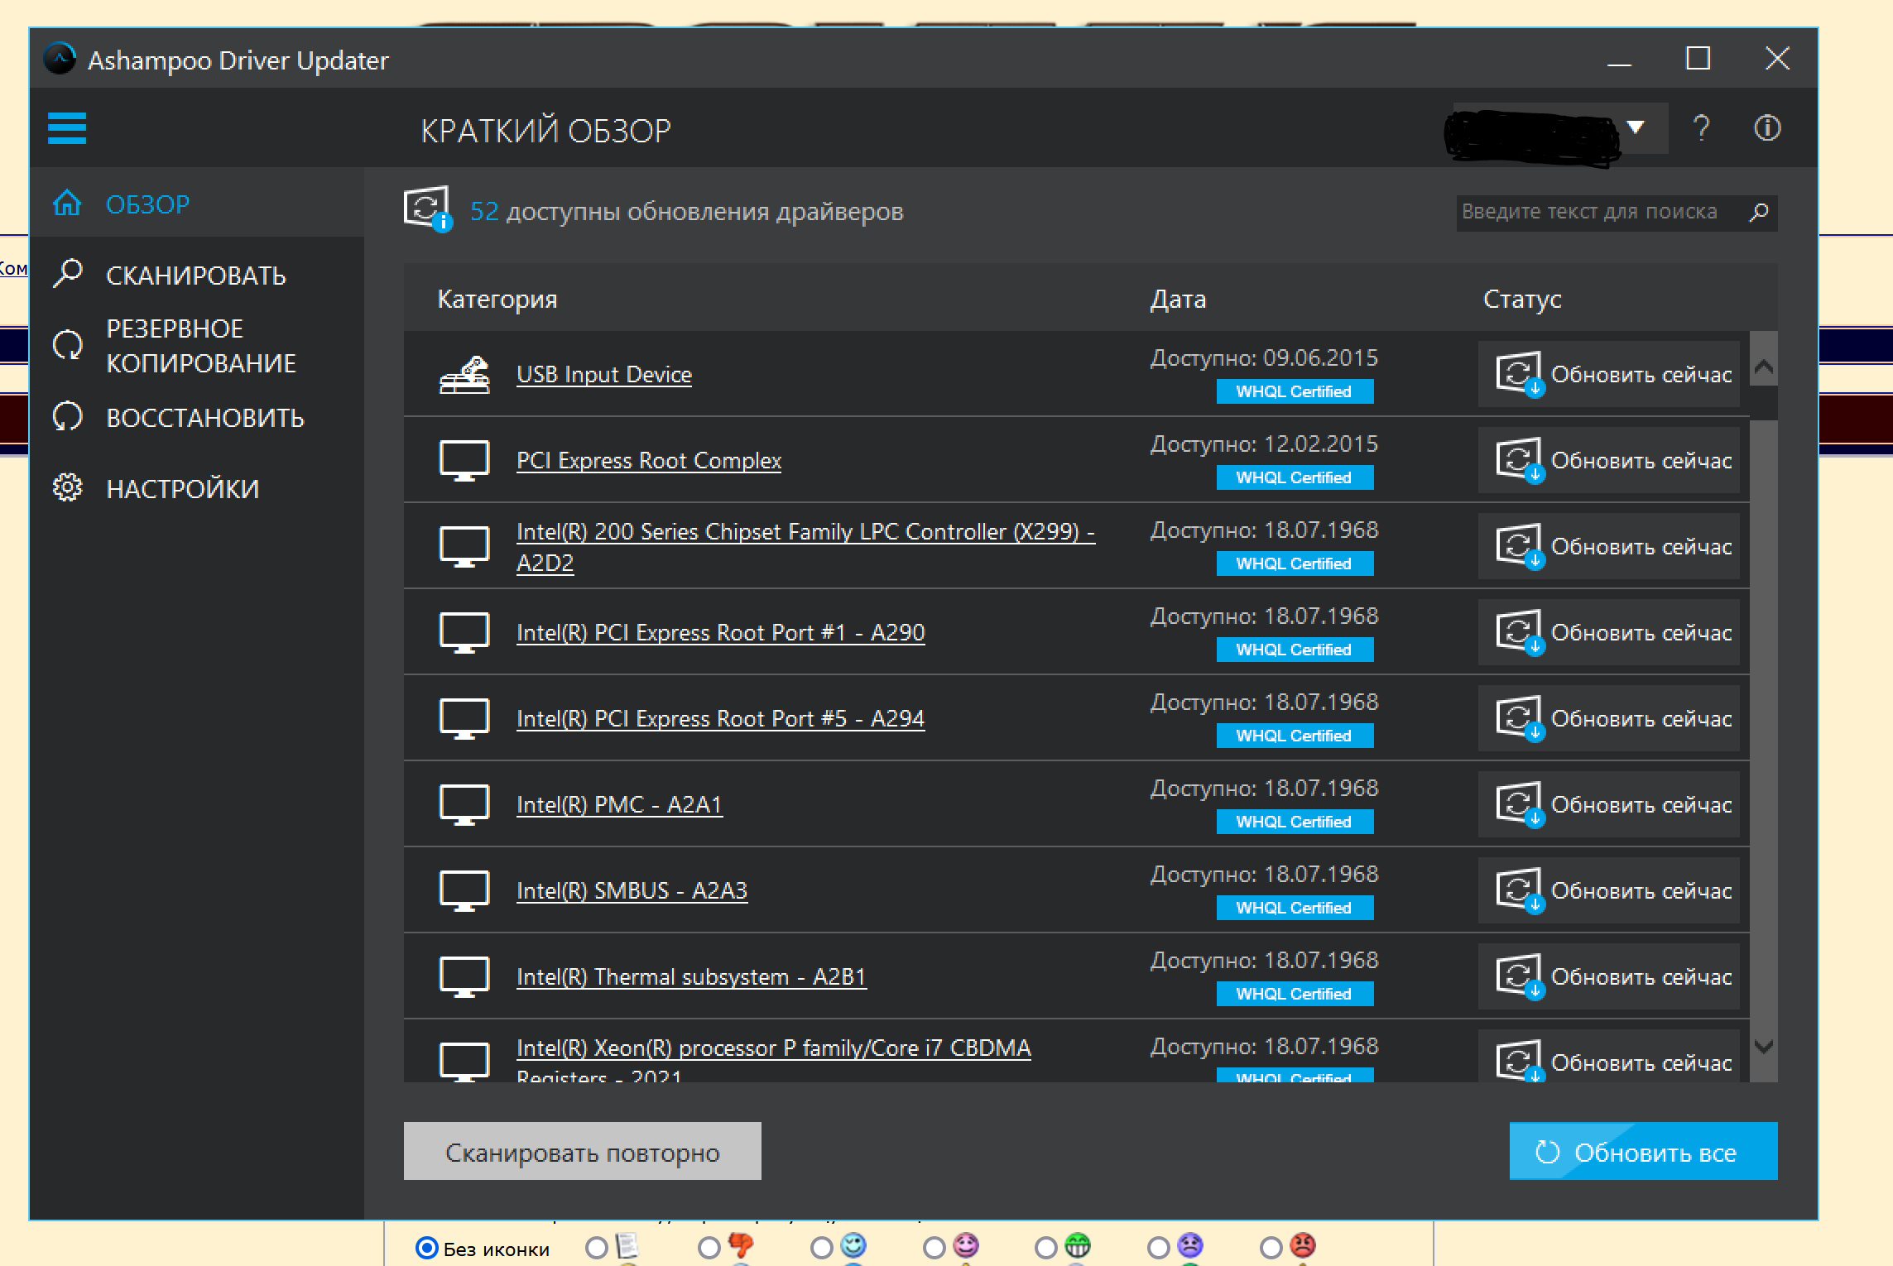Click monitor icon beside Intel(R) SMBUS - A2A3
The image size is (1893, 1266).
pos(464,891)
